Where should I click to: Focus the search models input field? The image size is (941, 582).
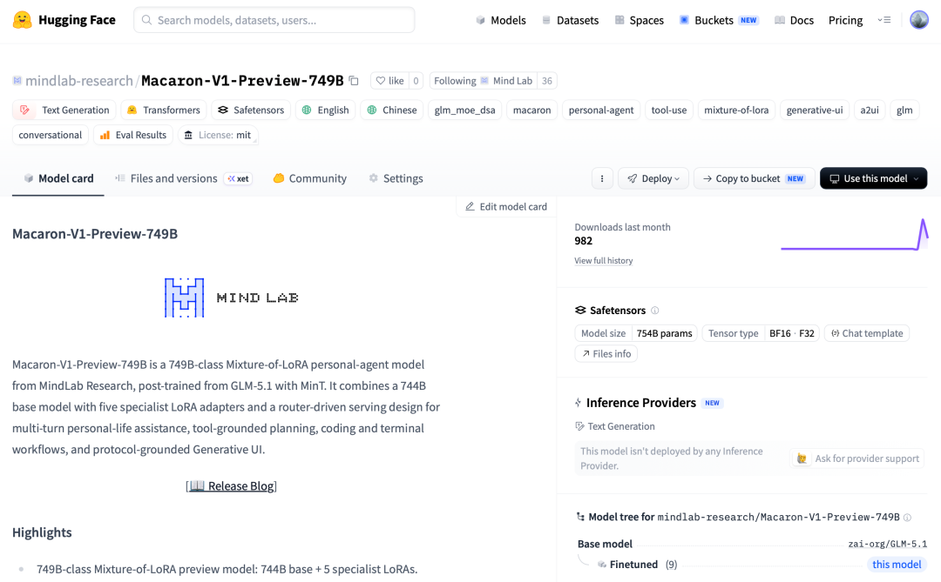tap(274, 20)
